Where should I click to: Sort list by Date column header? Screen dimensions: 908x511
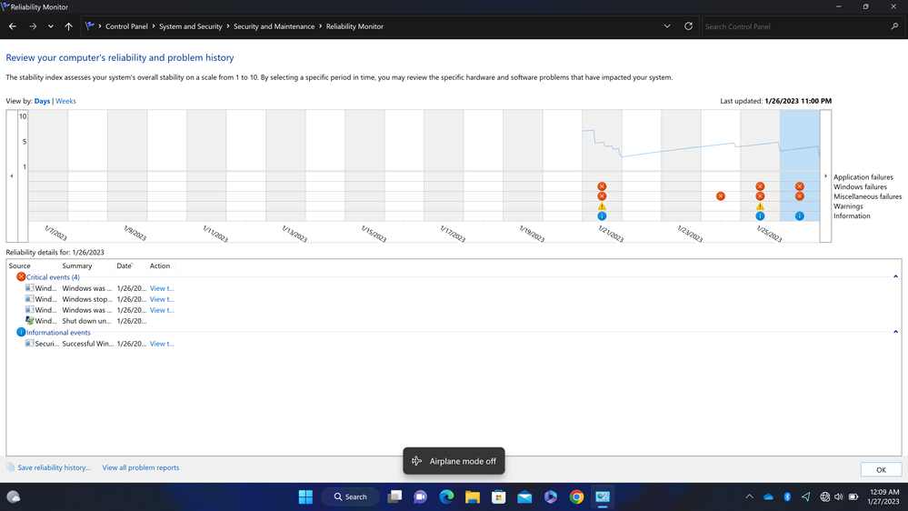(x=124, y=266)
